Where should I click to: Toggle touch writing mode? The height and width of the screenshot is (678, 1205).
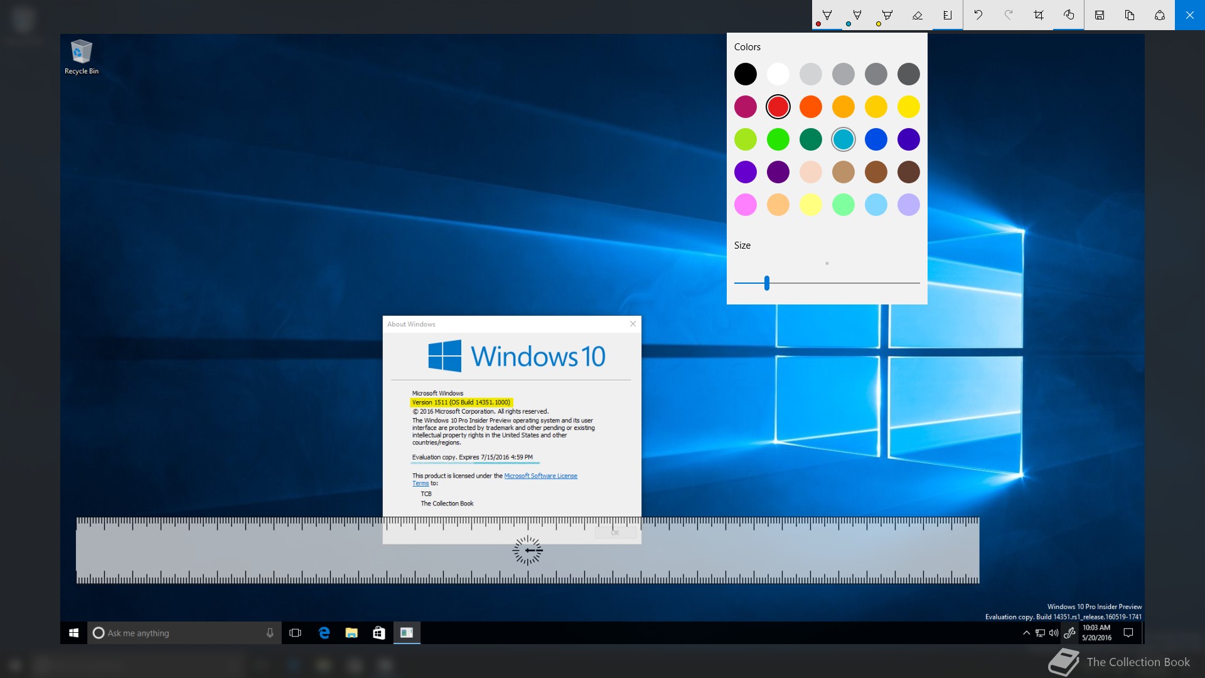click(x=1069, y=15)
